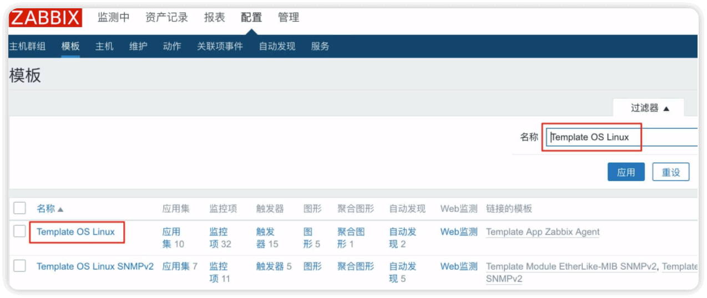This screenshot has height=298, width=707.
Task: Open Template OS Linux template
Action: [75, 232]
